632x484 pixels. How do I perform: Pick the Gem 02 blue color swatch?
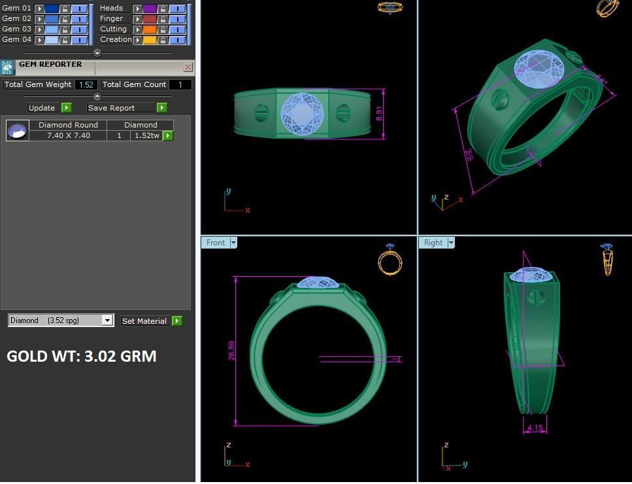52,19
